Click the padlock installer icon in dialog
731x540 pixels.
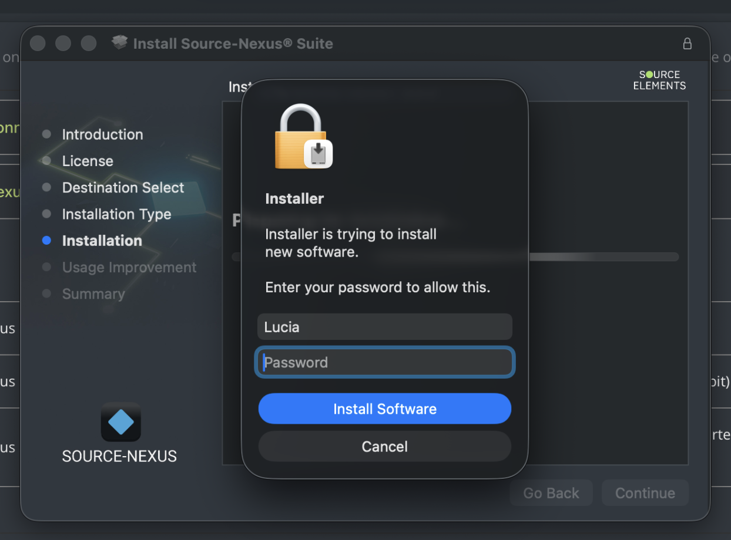pos(303,137)
